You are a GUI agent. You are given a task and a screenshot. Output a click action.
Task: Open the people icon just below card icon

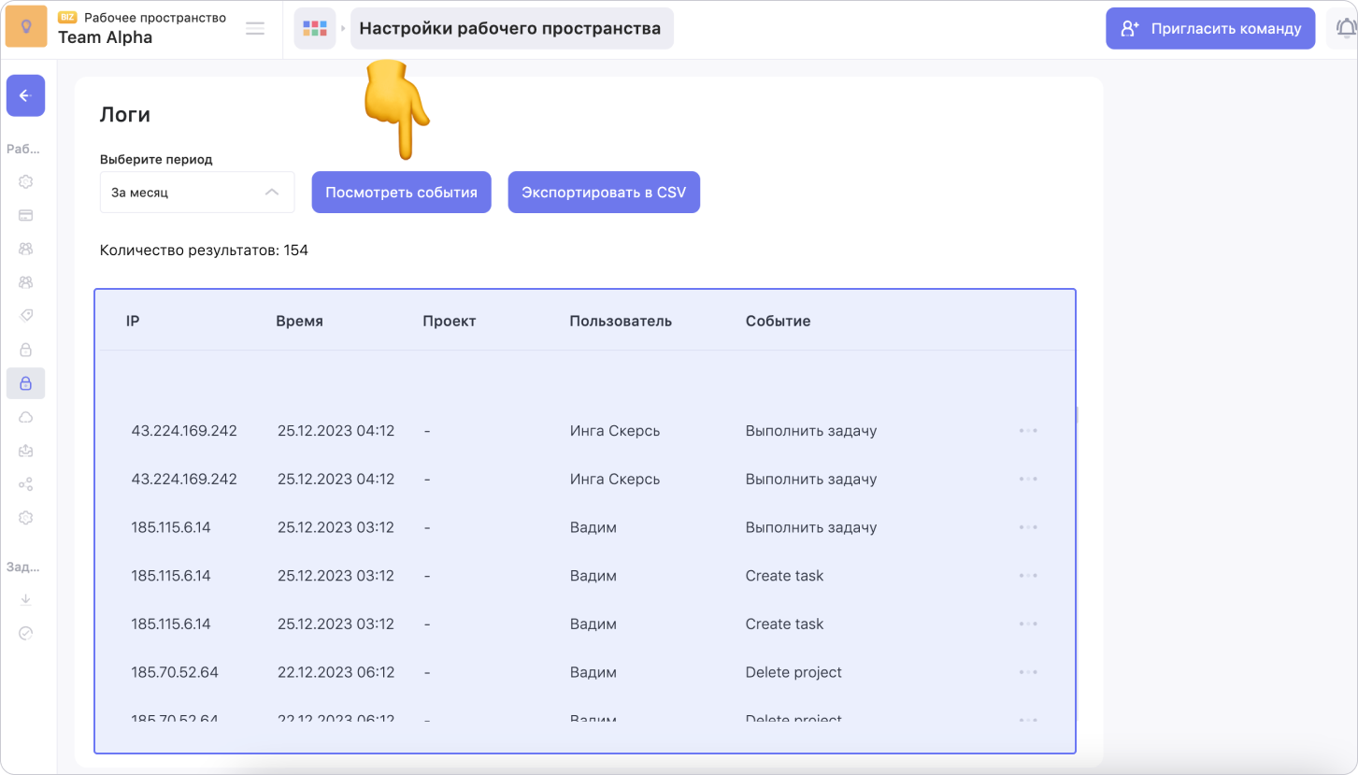(26, 249)
